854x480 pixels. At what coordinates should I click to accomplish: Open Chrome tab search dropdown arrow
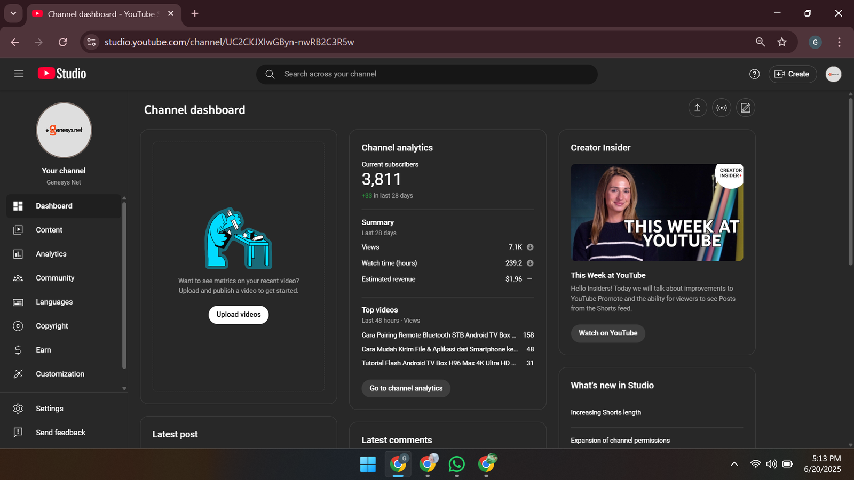pyautogui.click(x=13, y=14)
